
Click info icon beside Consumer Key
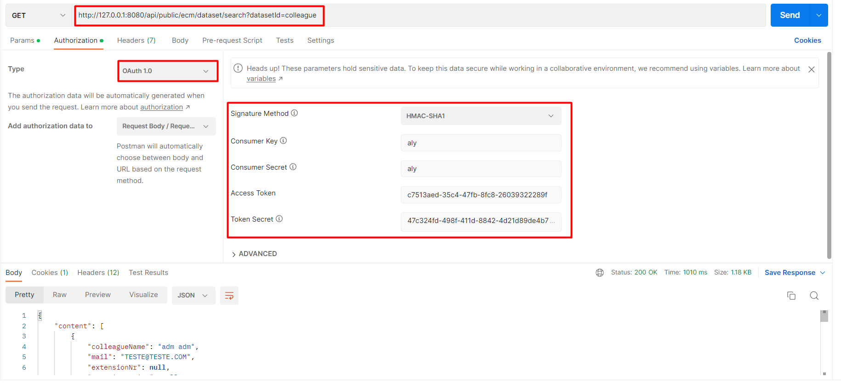pos(284,141)
